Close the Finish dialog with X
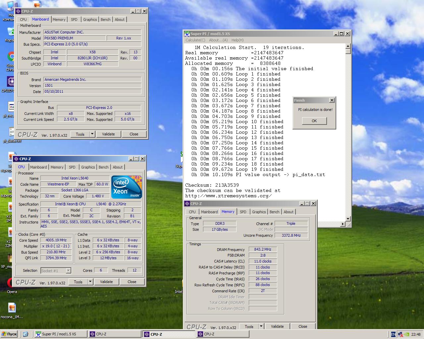Screen dimensions: 424x339 (332, 100)
